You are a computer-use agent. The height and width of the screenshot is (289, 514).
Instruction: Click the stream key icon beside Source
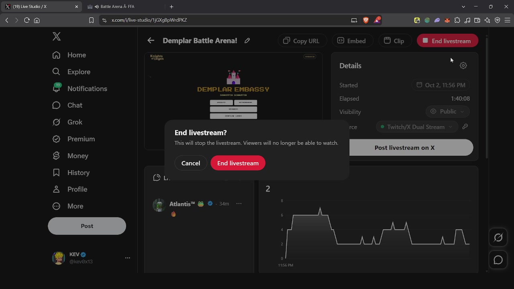[465, 127]
